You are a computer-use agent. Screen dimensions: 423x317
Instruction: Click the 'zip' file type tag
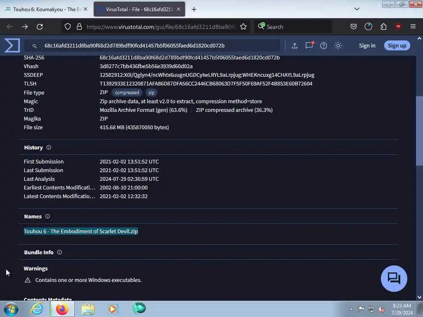click(151, 92)
